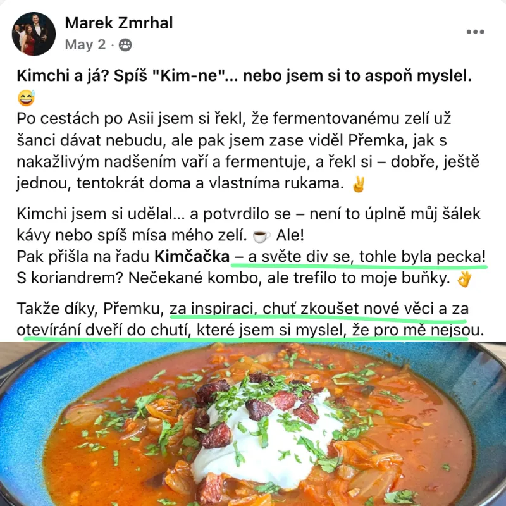Open the kimchi soup photo
The width and height of the screenshot is (506, 506).
[253, 424]
